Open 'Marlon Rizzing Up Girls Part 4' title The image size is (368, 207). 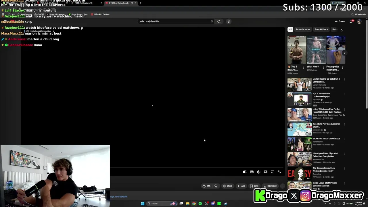click(326, 80)
